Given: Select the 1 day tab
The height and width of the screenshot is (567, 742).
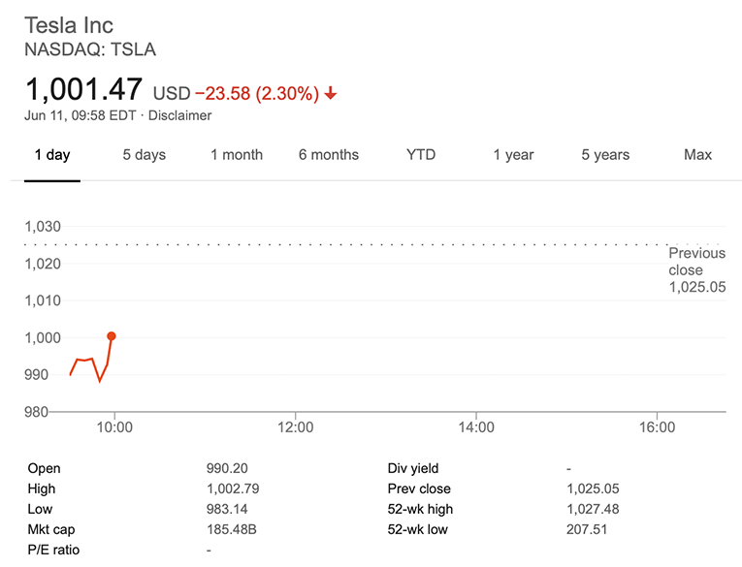Looking at the screenshot, I should point(52,155).
